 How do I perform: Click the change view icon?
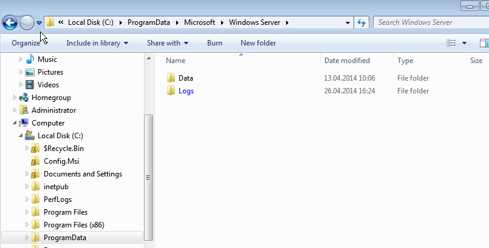click(451, 43)
